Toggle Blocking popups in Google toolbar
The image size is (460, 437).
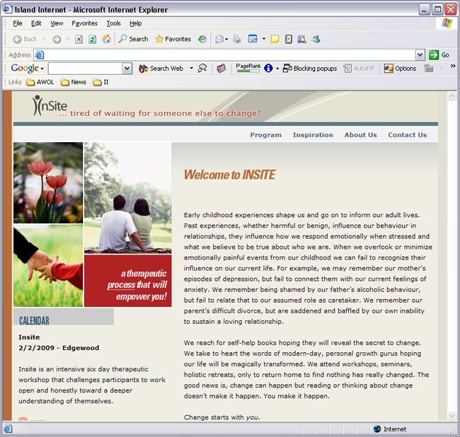(x=310, y=69)
